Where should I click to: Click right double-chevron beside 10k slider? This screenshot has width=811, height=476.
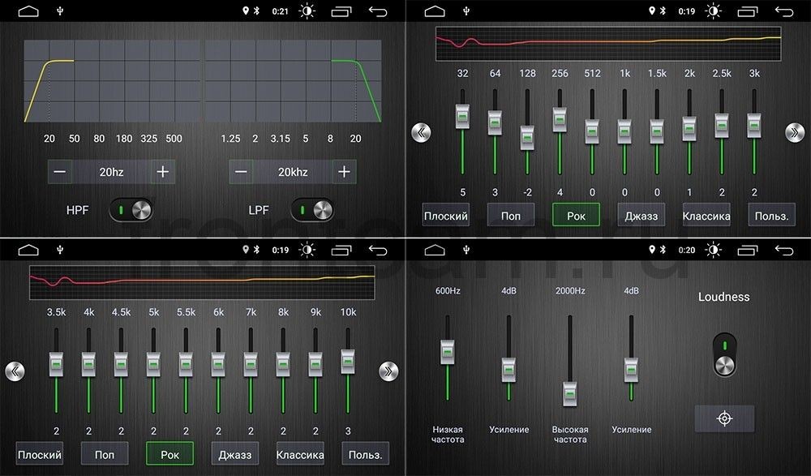point(388,371)
